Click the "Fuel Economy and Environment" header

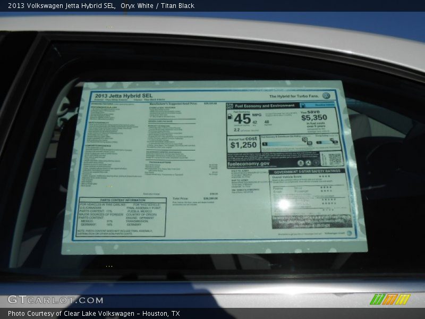coord(265,106)
